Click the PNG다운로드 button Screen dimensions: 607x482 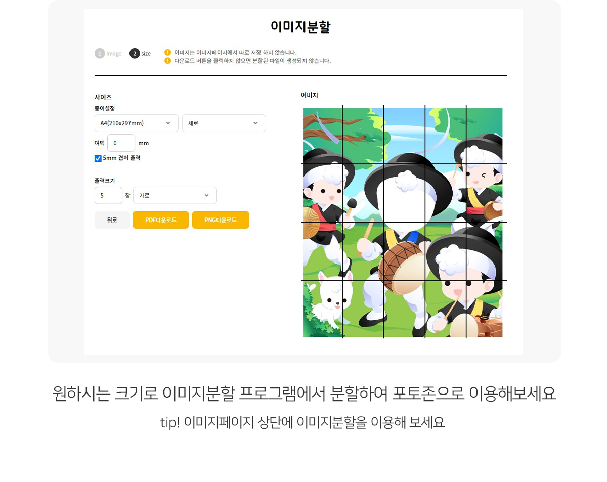click(221, 220)
